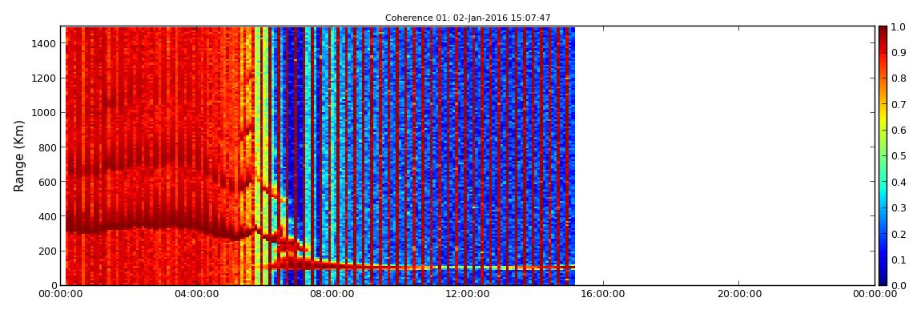Click the x-axis tick label 12:00:00
This screenshot has height=326, width=921.
click(x=468, y=294)
